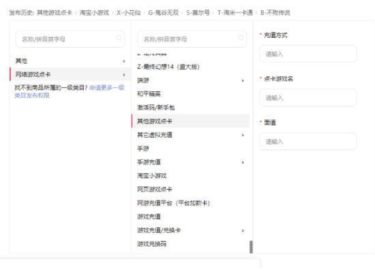Select 网页游戏点卡 category
This screenshot has width=375, height=271.
tap(155, 189)
